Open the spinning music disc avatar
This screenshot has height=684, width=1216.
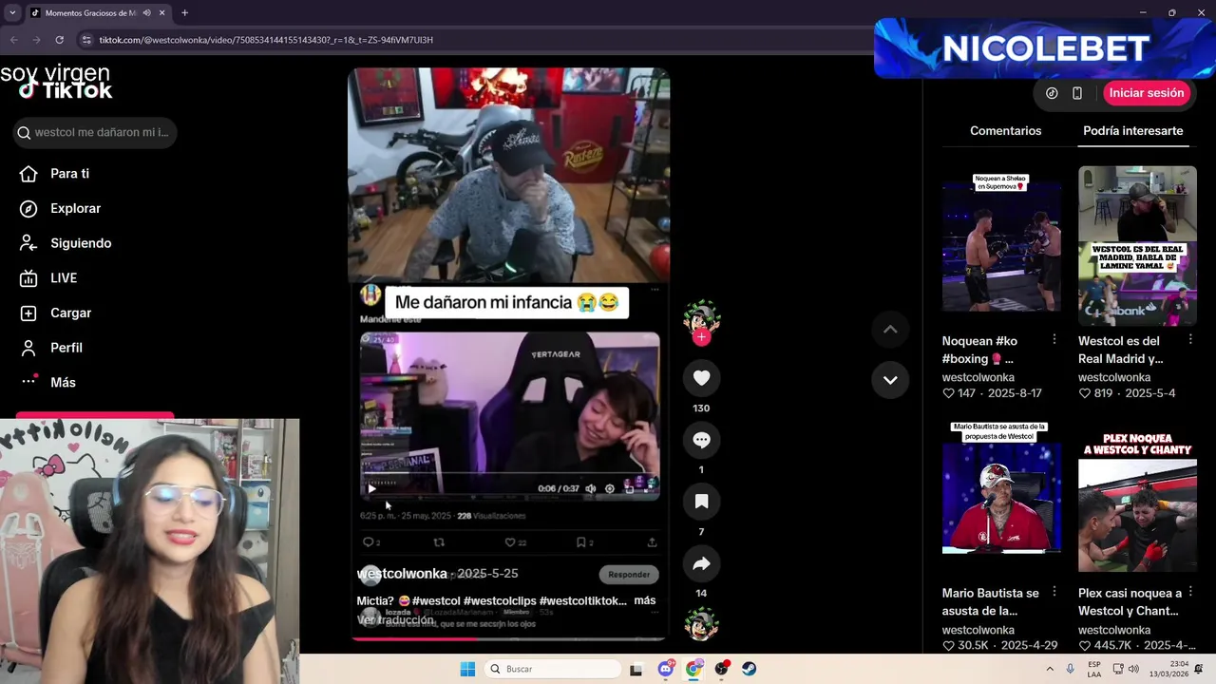pyautogui.click(x=701, y=624)
